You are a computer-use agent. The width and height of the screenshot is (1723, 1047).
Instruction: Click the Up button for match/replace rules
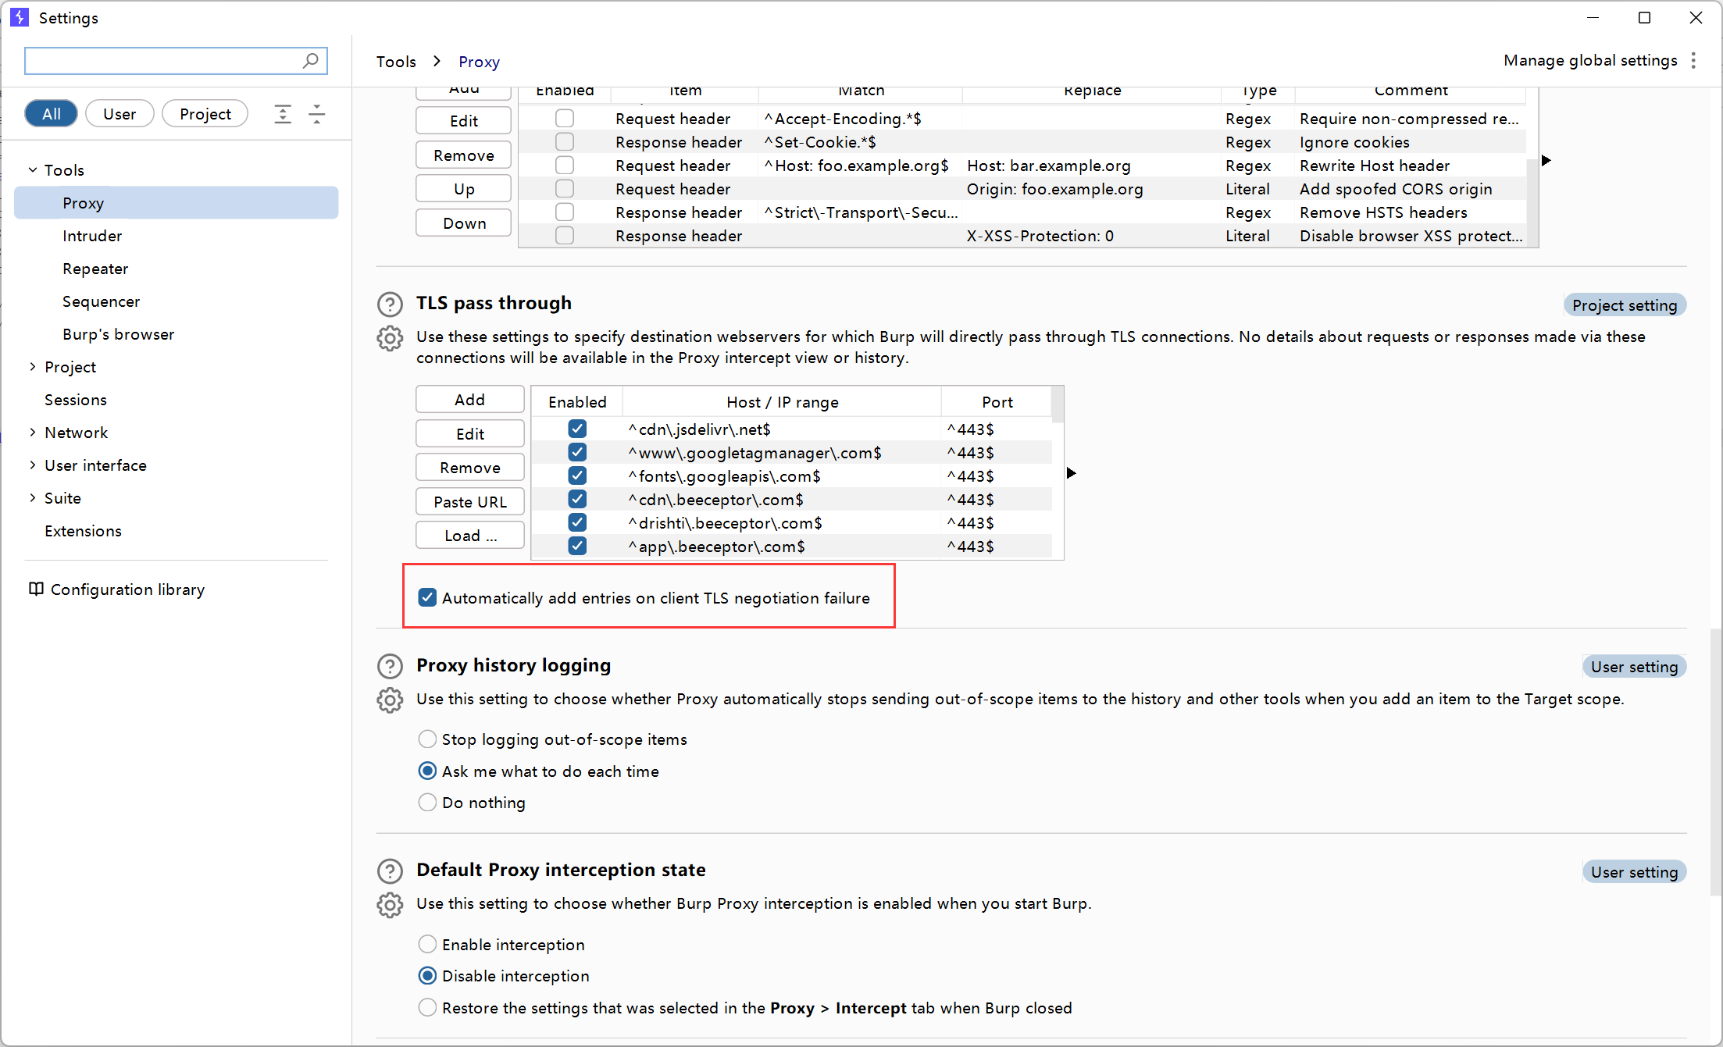coord(464,189)
